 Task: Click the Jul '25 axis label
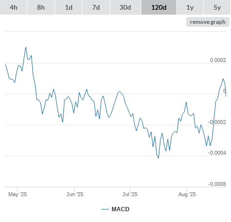(x=130, y=194)
